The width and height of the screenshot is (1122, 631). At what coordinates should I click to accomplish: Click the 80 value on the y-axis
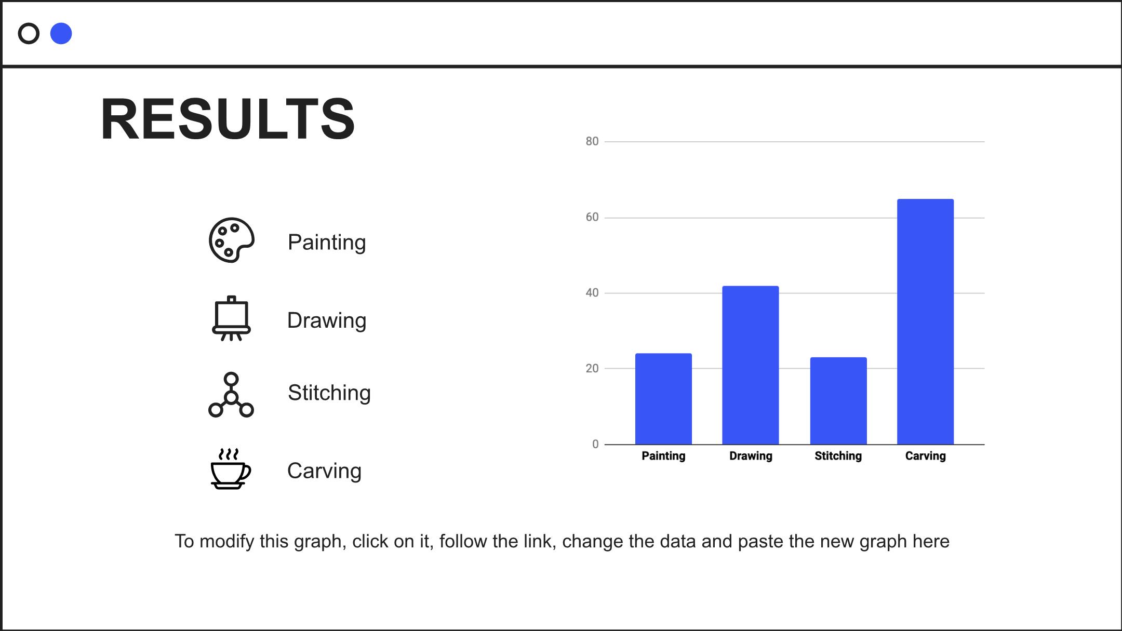point(592,141)
